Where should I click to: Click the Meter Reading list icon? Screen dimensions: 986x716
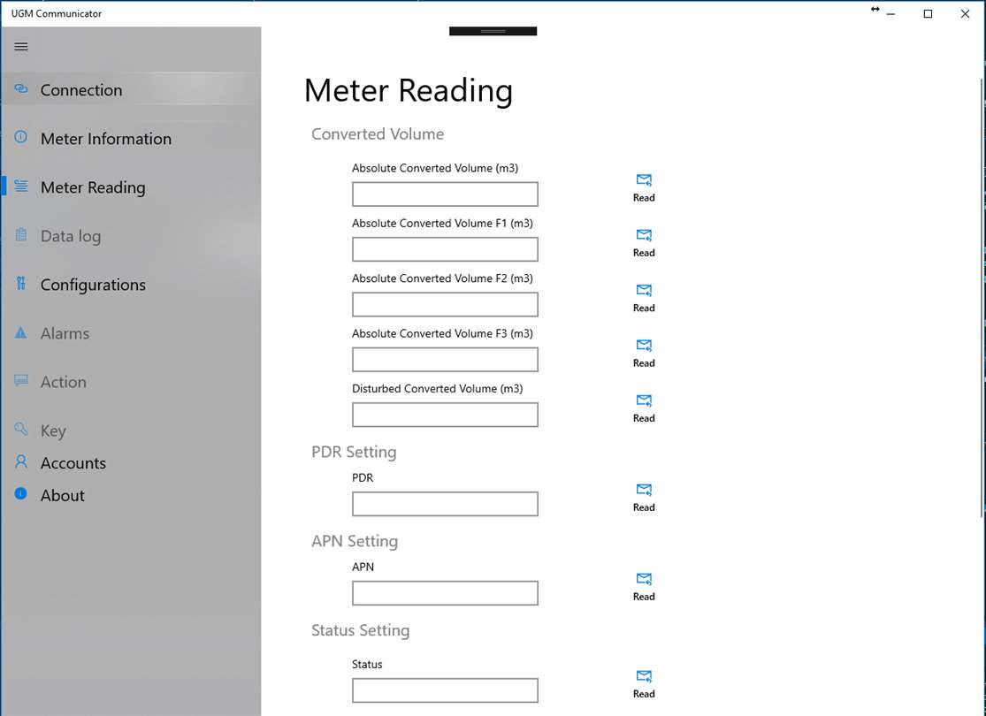pos(20,187)
